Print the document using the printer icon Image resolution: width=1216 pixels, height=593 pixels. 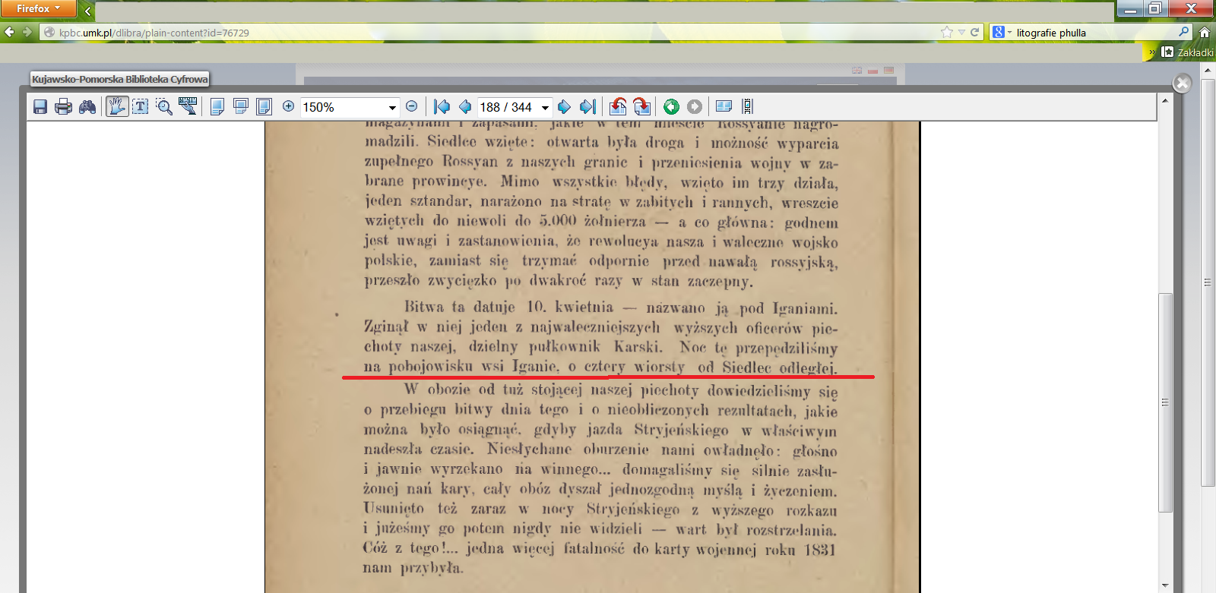click(64, 107)
